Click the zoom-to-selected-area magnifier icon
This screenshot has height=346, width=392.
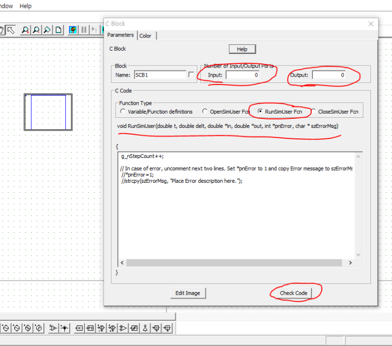[47, 30]
